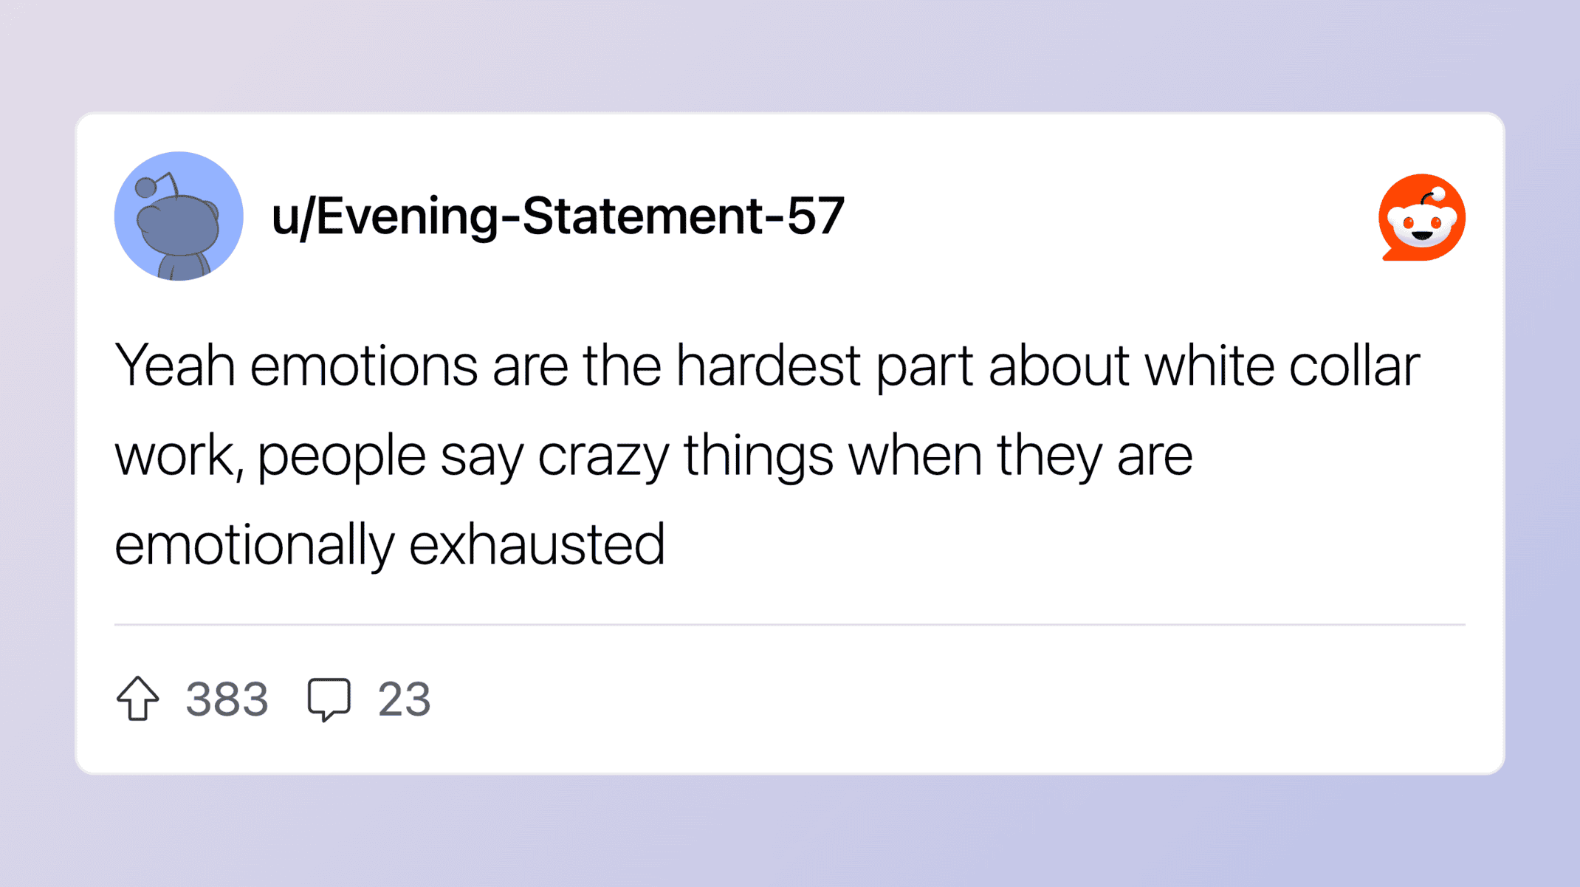1580x887 pixels.
Task: Click the upvote arrow icon
Action: point(137,698)
